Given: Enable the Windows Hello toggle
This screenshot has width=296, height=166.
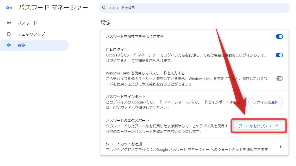Looking at the screenshot, I should tap(279, 79).
